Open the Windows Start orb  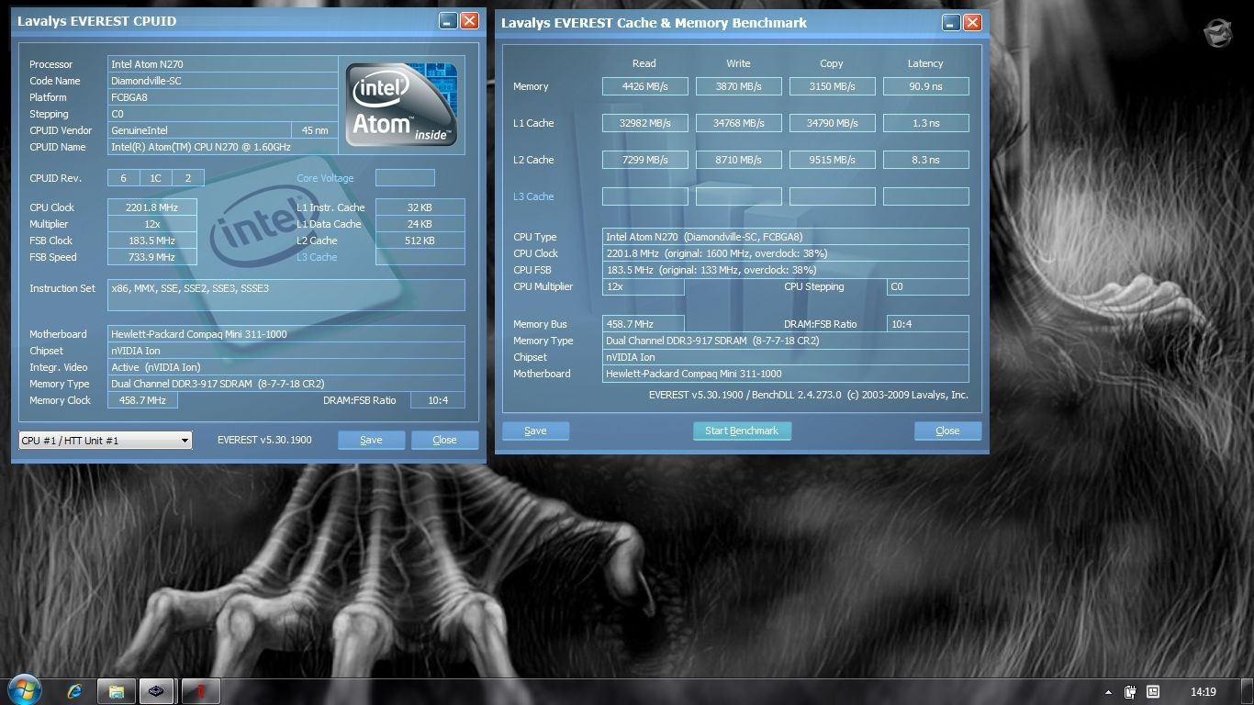(x=24, y=690)
